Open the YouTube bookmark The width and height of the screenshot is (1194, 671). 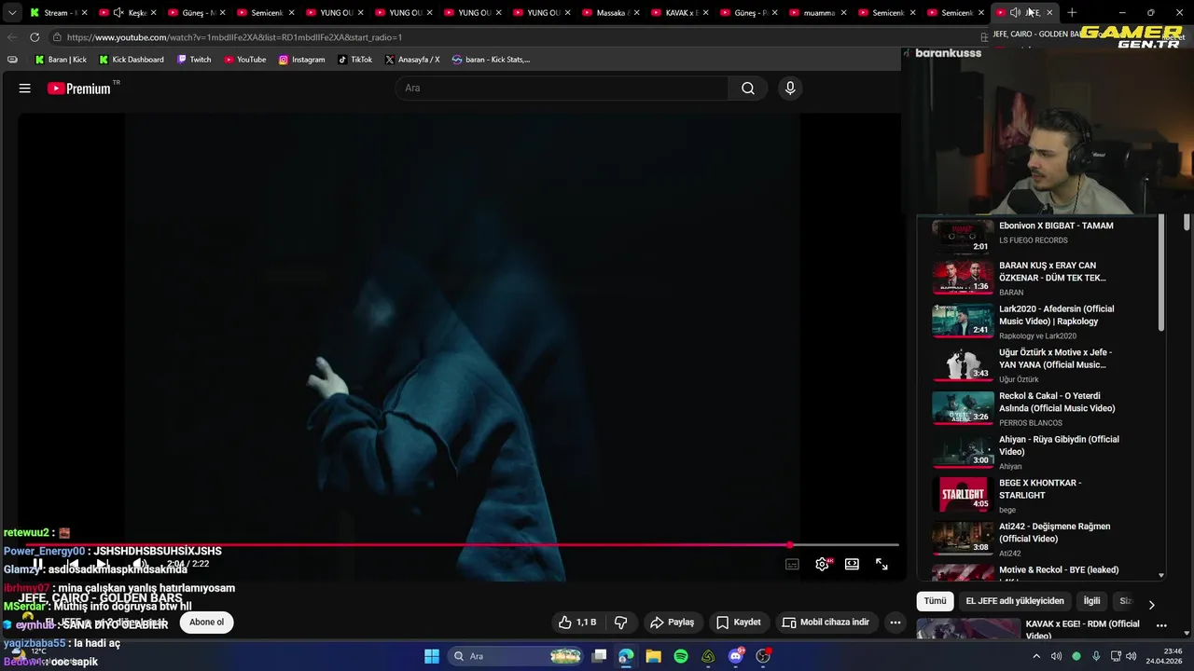click(244, 60)
